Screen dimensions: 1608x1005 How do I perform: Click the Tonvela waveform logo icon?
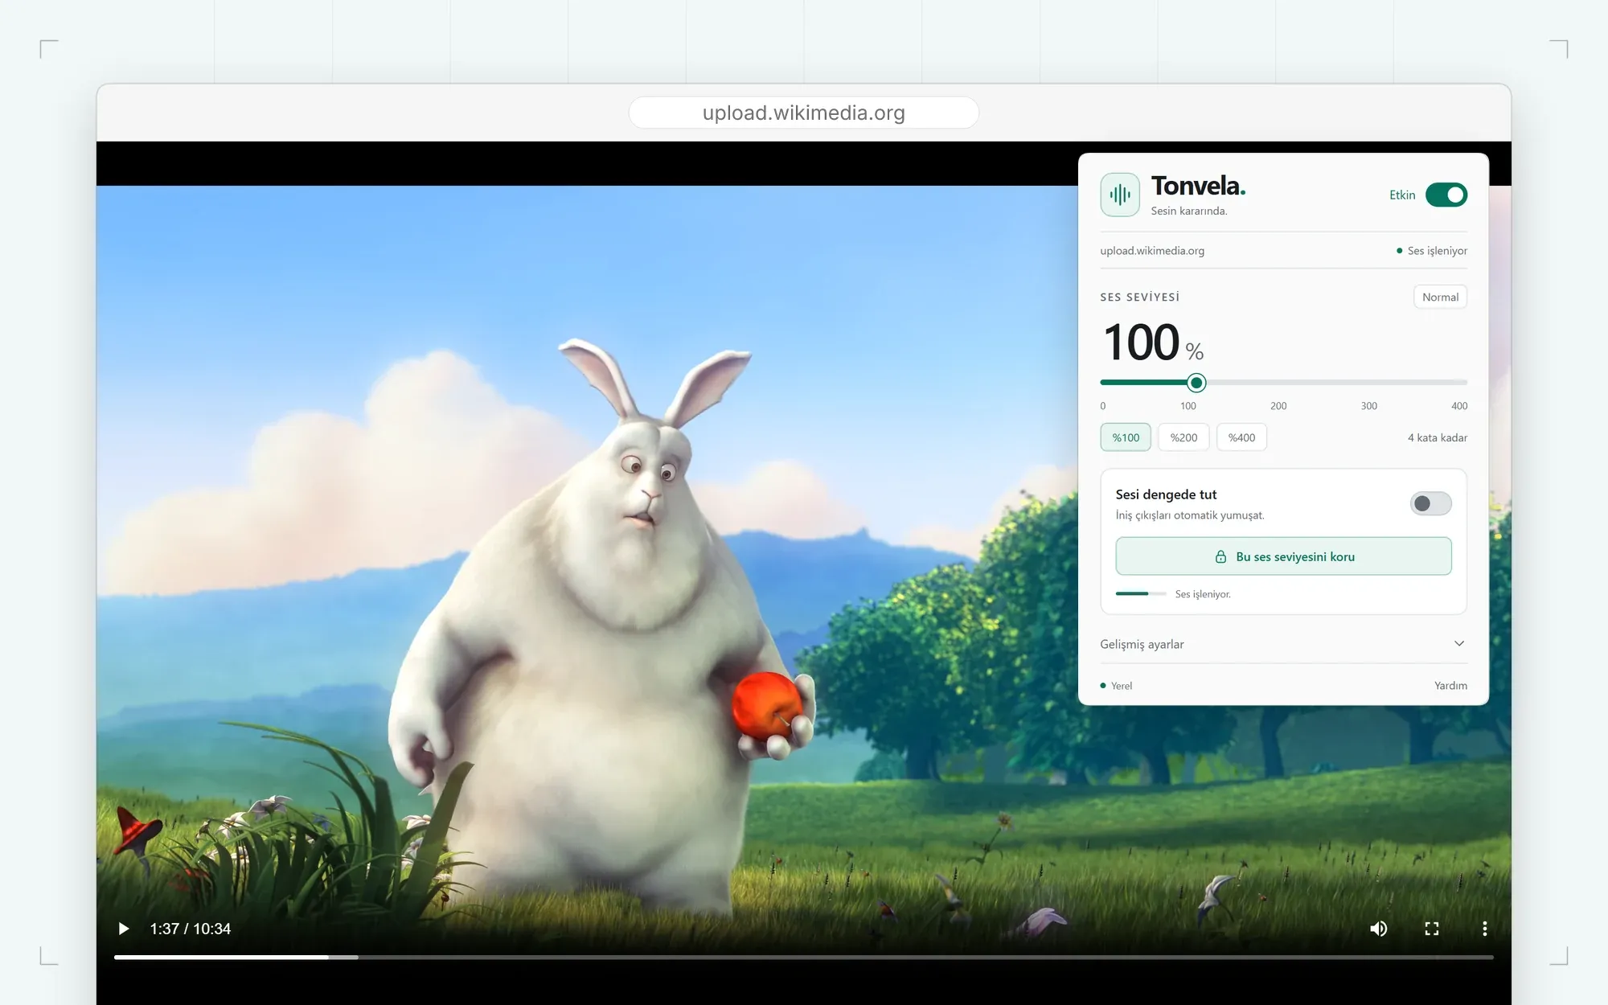[1119, 195]
